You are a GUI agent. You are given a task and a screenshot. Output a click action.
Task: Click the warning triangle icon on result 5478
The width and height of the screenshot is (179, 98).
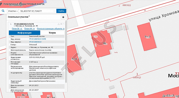pyautogui.click(x=59, y=24)
